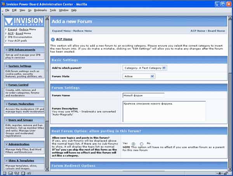Screen dimensions: 233x176
Task: Open the Skins & Templates section link
Action: [x=21, y=160]
